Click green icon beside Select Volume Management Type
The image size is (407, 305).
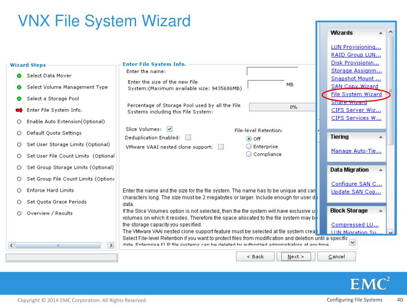pyautogui.click(x=19, y=87)
